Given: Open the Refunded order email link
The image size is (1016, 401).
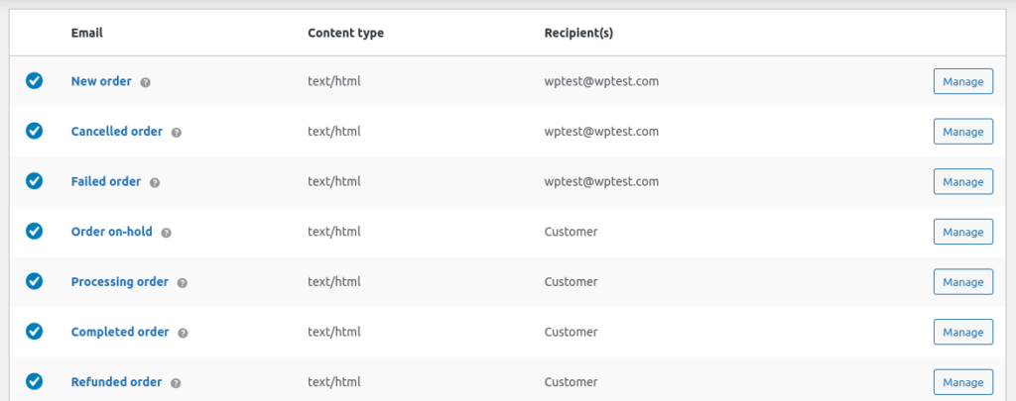Looking at the screenshot, I should [x=116, y=382].
